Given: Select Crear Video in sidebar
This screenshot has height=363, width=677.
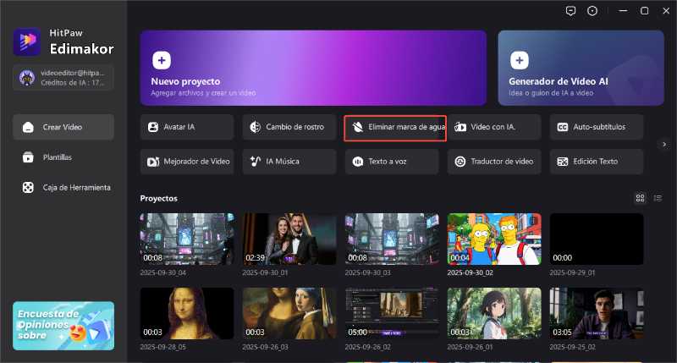Looking at the screenshot, I should point(63,127).
